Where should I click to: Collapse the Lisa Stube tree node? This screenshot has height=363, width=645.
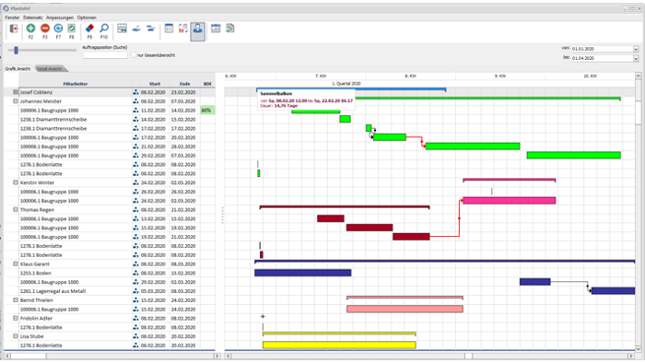pyautogui.click(x=16, y=336)
